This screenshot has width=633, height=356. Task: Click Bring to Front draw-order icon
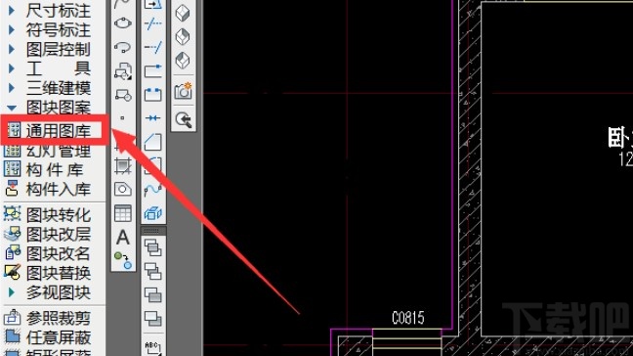click(153, 247)
